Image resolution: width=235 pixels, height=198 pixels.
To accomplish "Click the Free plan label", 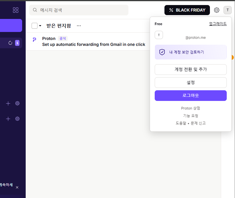I will click(159, 24).
